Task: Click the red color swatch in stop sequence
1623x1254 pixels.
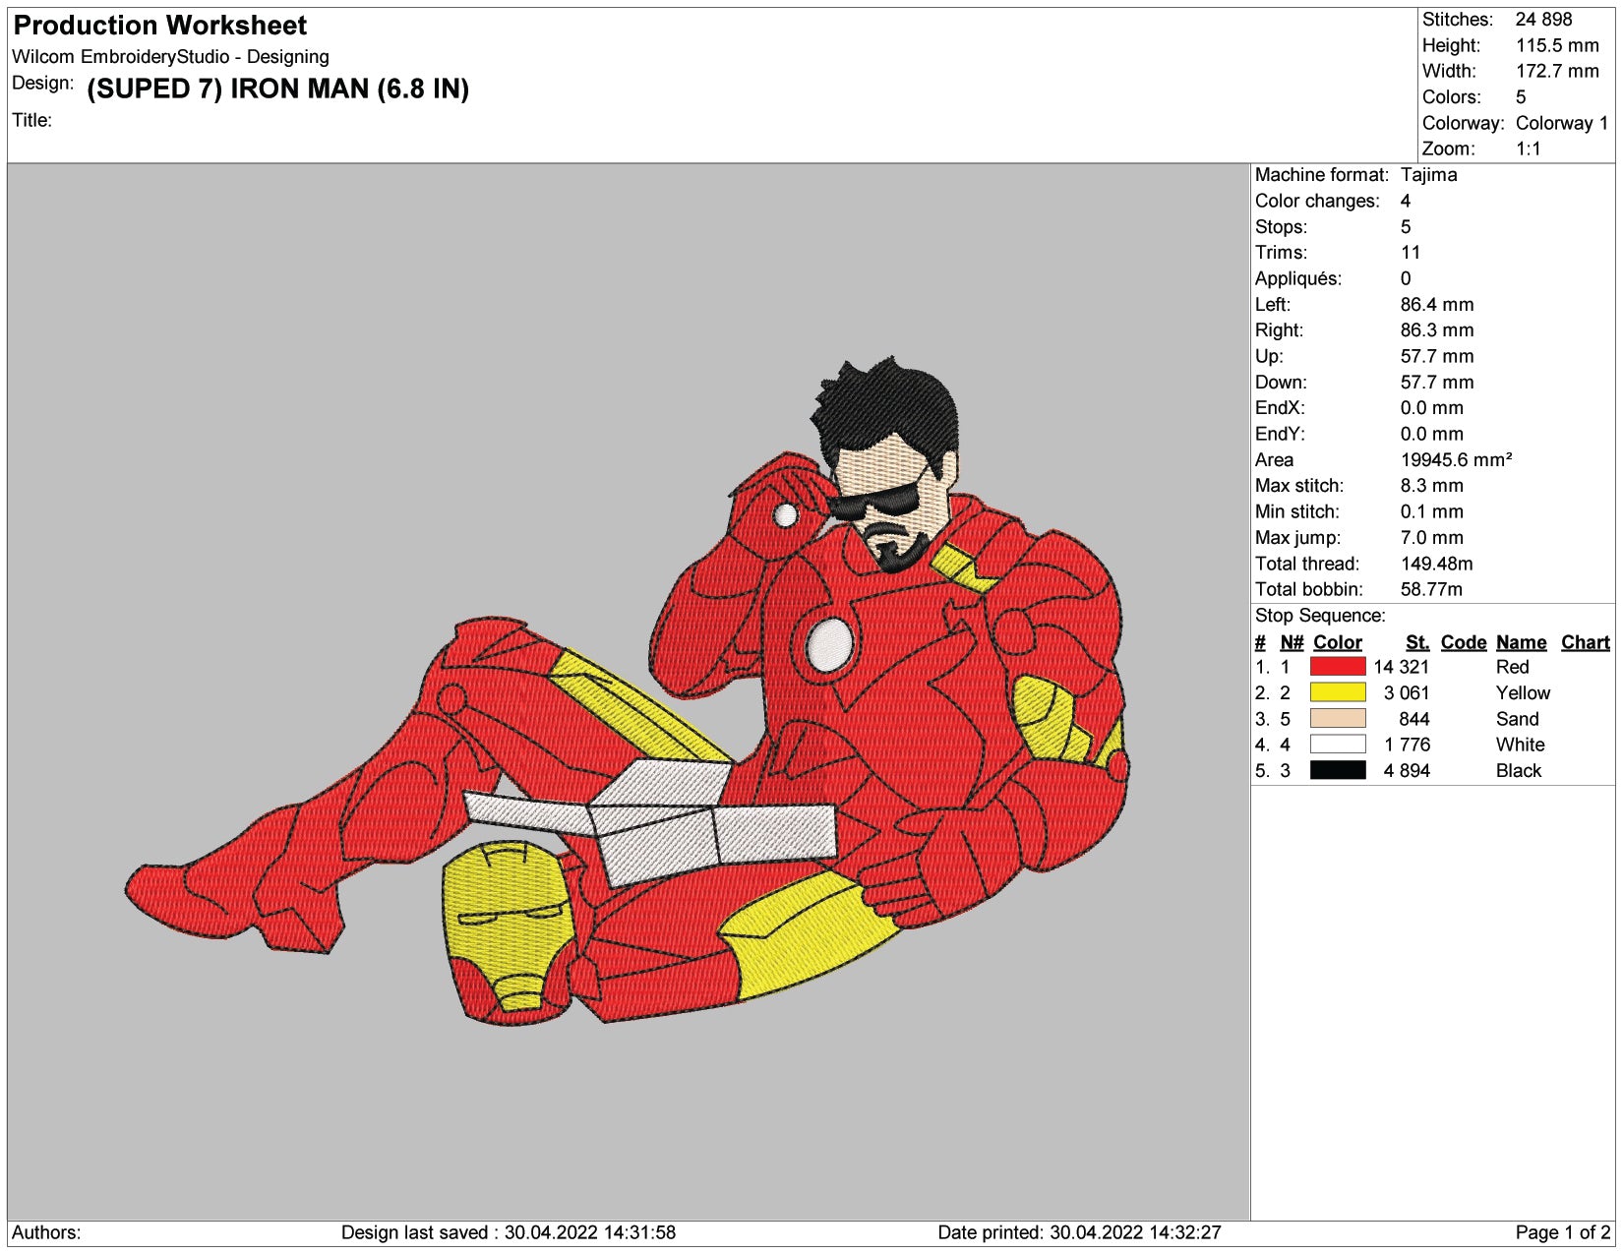Action: click(1338, 667)
